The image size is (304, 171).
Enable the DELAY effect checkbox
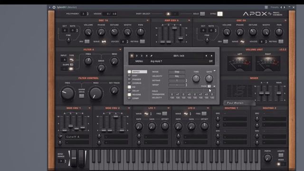pyautogui.click(x=129, y=91)
